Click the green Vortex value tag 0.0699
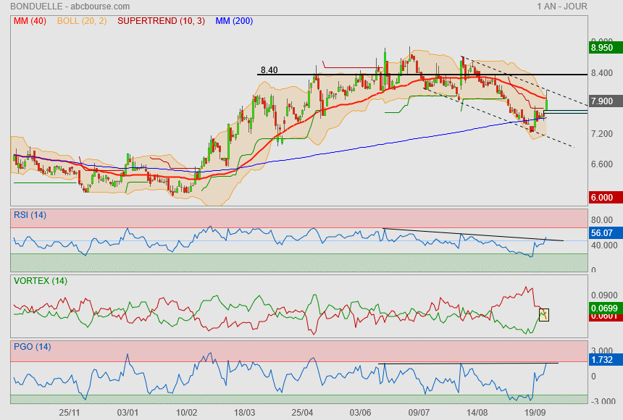This screenshot has height=420, width=623. (x=603, y=309)
